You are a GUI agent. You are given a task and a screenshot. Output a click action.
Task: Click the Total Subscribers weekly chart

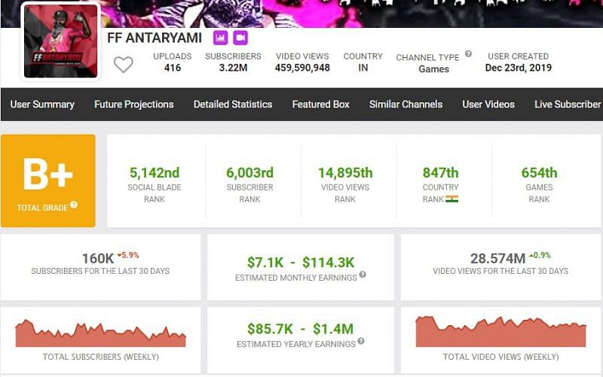point(101,334)
